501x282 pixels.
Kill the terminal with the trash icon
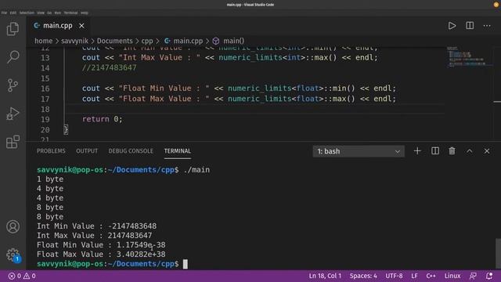(452, 151)
